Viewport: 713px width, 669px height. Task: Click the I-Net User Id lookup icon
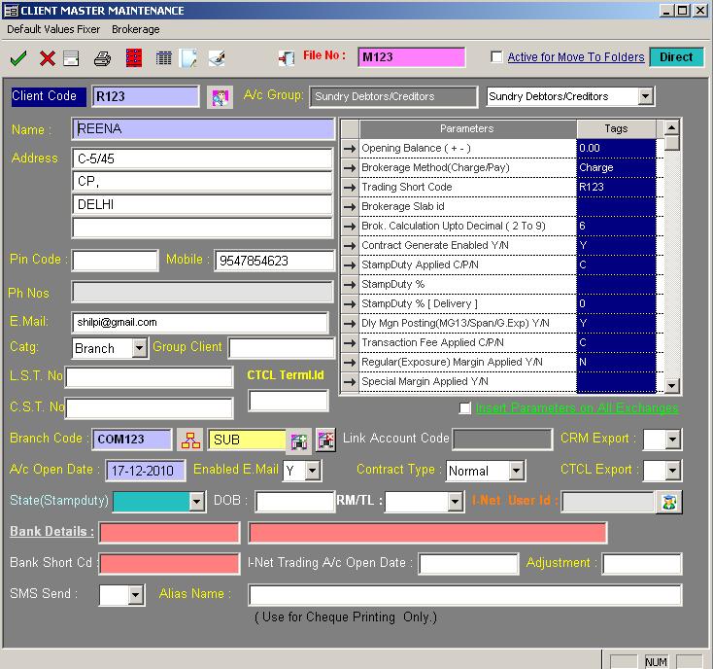click(x=669, y=502)
